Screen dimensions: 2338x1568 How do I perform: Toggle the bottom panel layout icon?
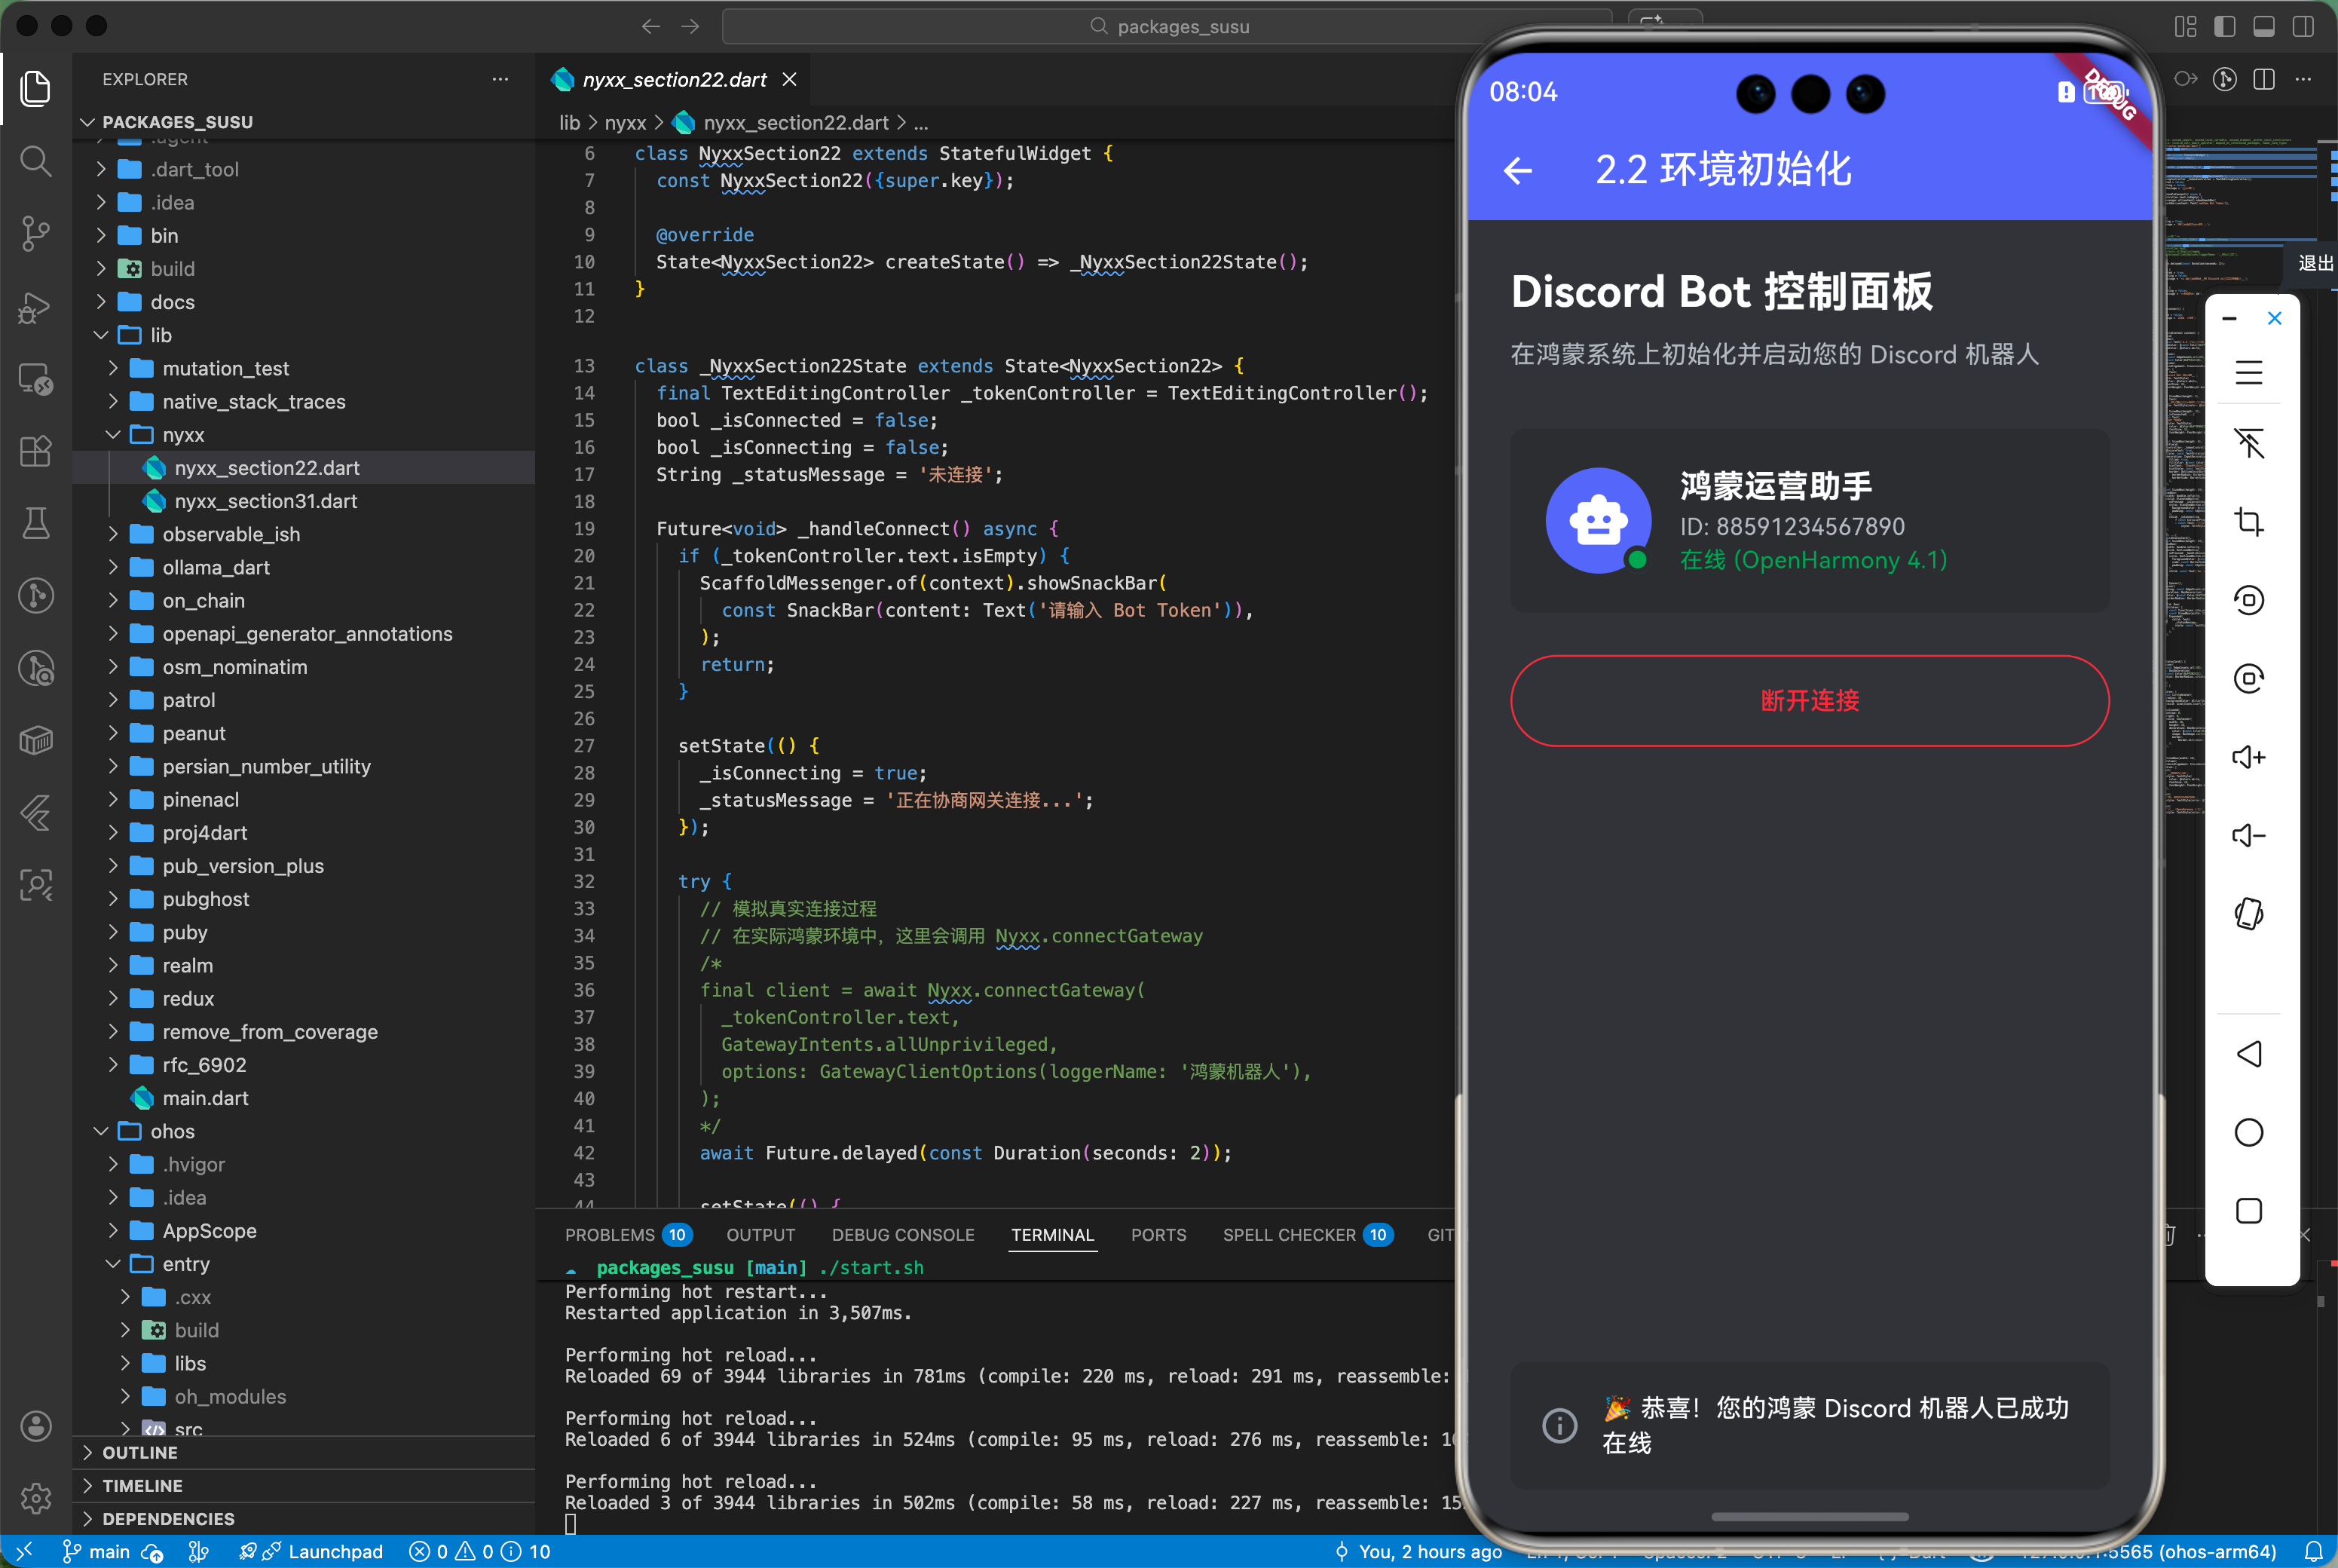(2263, 26)
